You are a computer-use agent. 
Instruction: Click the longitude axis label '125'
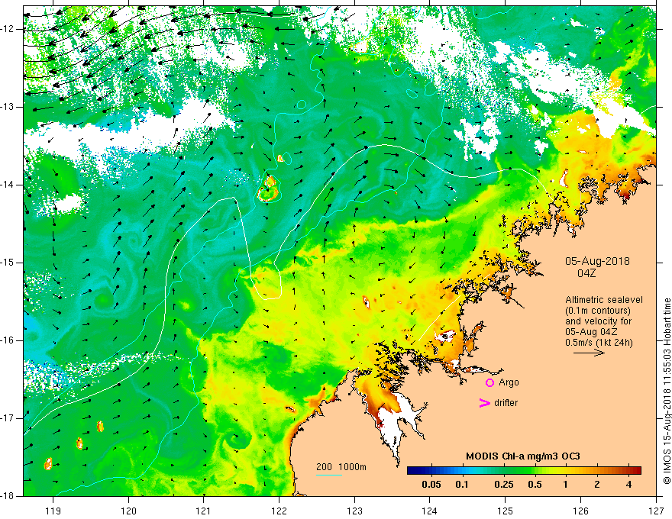click(506, 511)
